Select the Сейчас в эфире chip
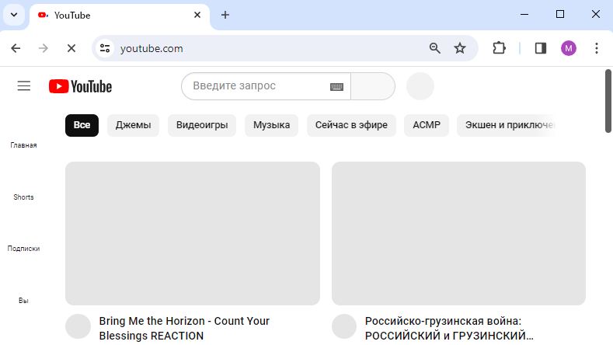The width and height of the screenshot is (613, 345). click(351, 125)
